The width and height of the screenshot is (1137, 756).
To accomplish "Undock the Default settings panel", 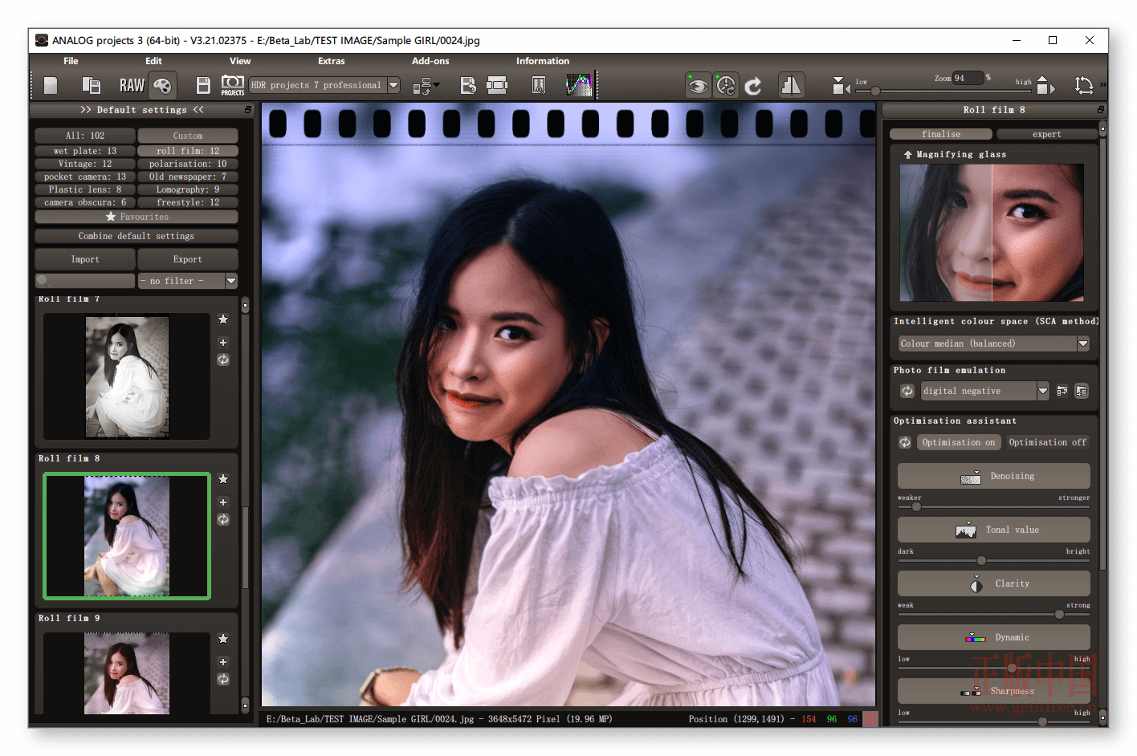I will [248, 110].
